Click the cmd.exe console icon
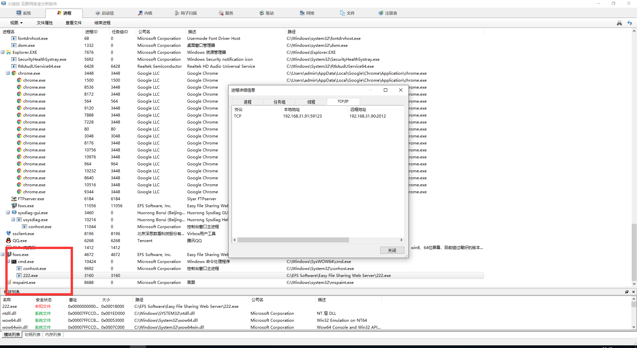Viewport: 637px width, 348px height. (x=14, y=262)
